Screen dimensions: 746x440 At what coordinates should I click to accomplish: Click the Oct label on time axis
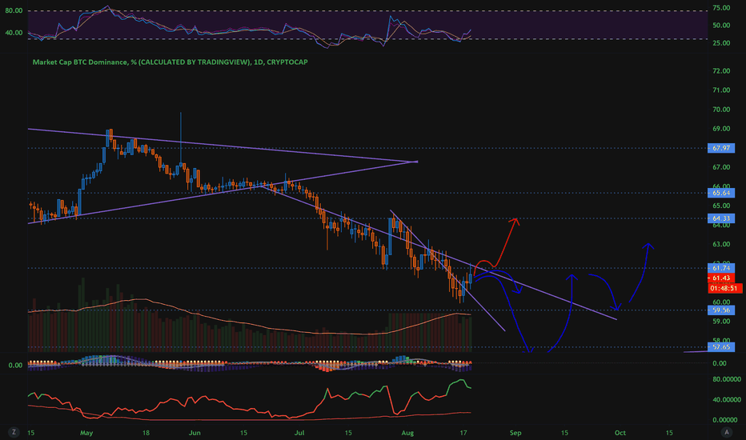[620, 433]
